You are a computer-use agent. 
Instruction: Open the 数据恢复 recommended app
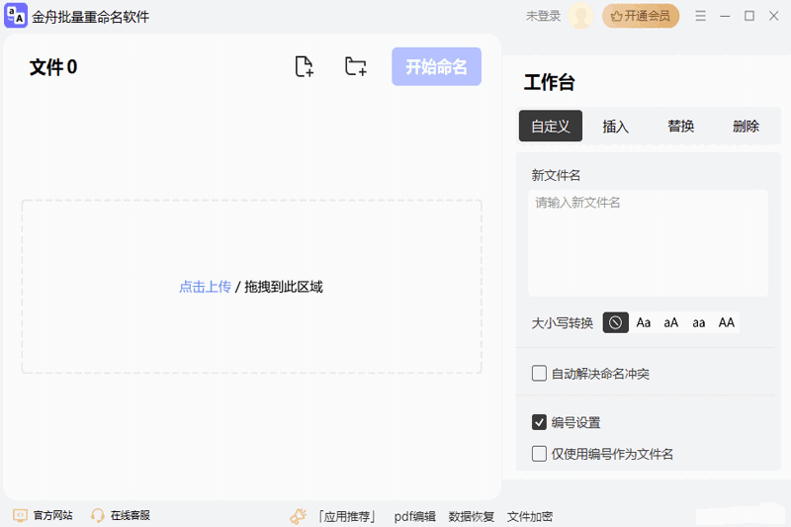[472, 516]
